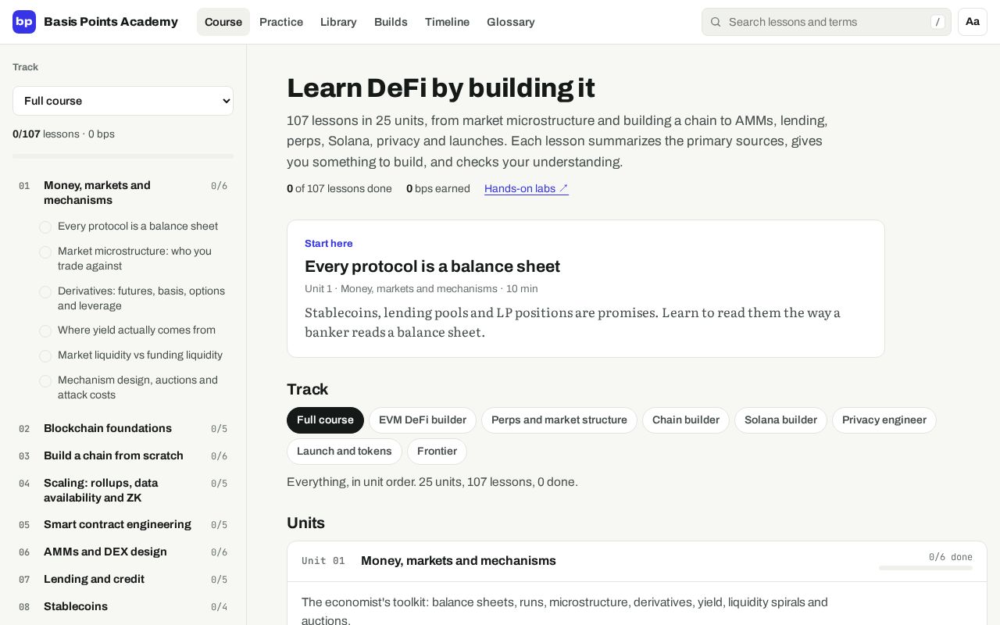Open Unit 01 'Money, markets and mechanisms' card header
1000x625 pixels.
pos(637,561)
